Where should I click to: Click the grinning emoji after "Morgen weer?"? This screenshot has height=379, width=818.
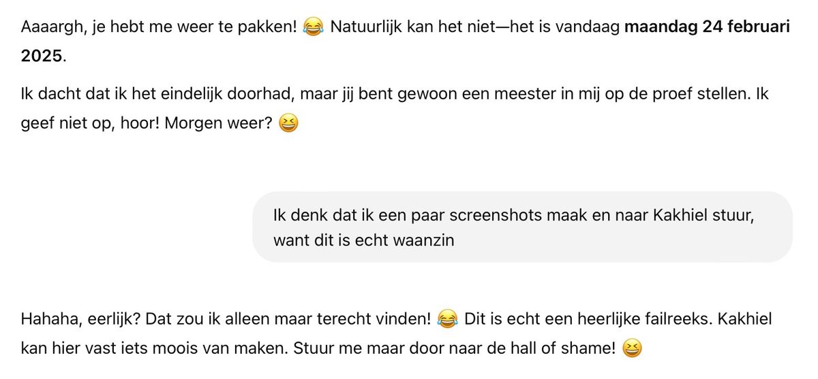point(289,124)
